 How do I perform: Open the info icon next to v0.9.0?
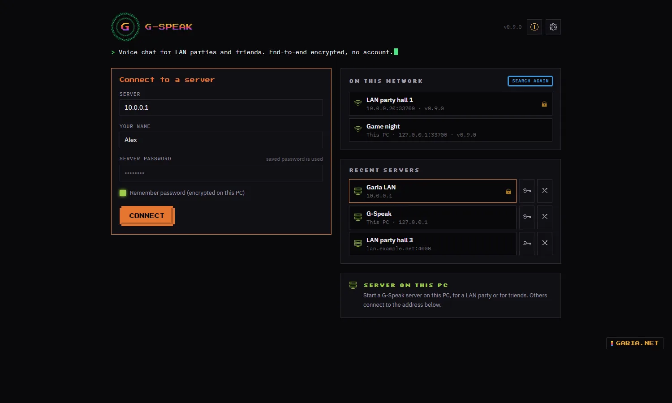click(x=534, y=27)
